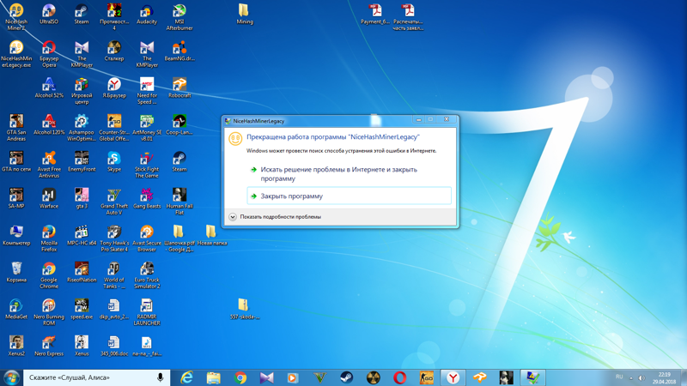
Task: Open Human Fall Flat desktop icon
Action: click(x=179, y=202)
